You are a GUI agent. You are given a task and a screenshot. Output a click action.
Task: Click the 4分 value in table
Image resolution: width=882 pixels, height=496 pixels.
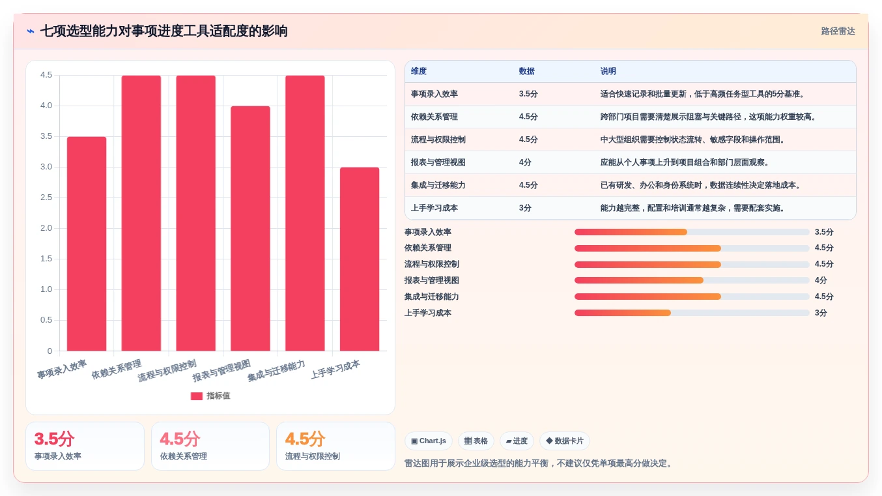pyautogui.click(x=525, y=162)
